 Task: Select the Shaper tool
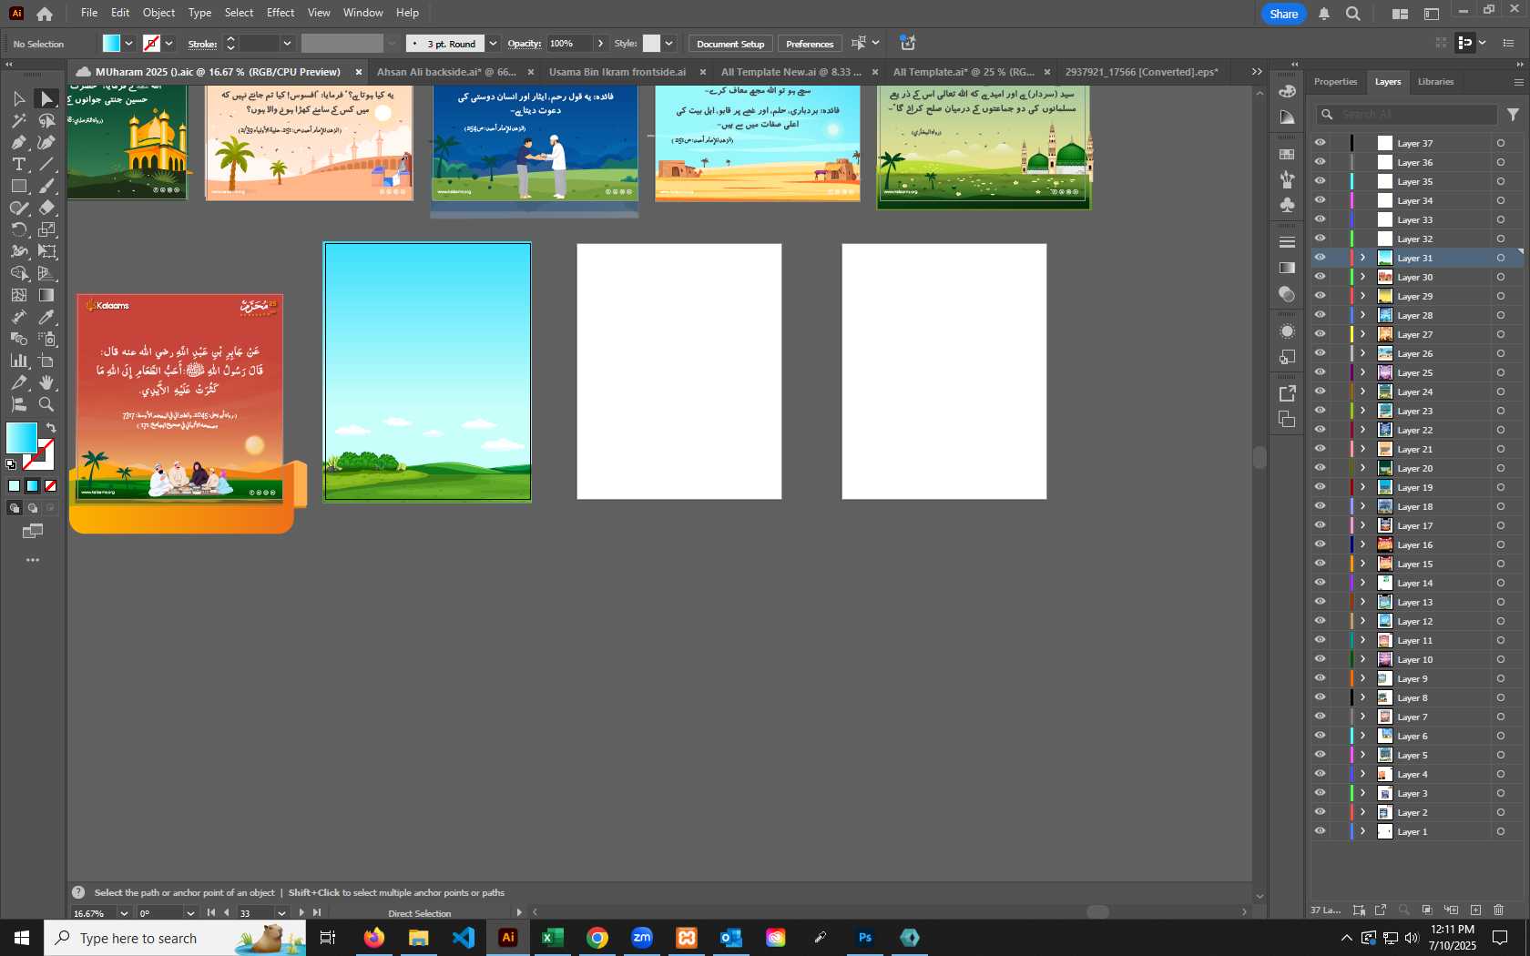(18, 208)
